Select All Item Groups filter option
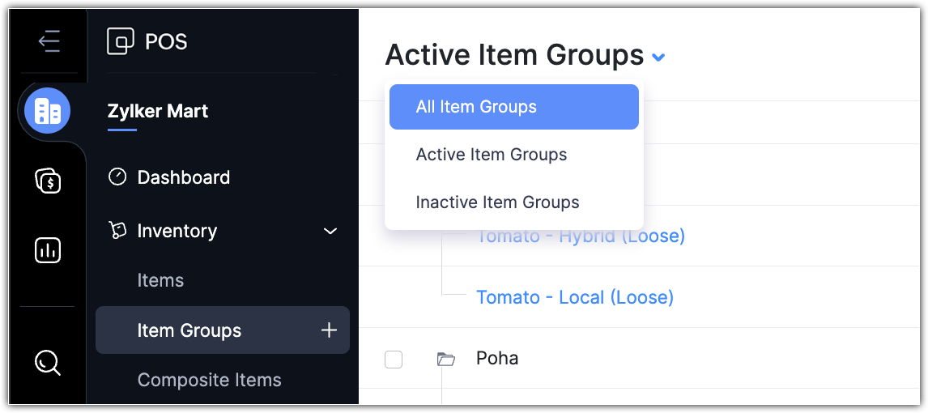 (476, 107)
